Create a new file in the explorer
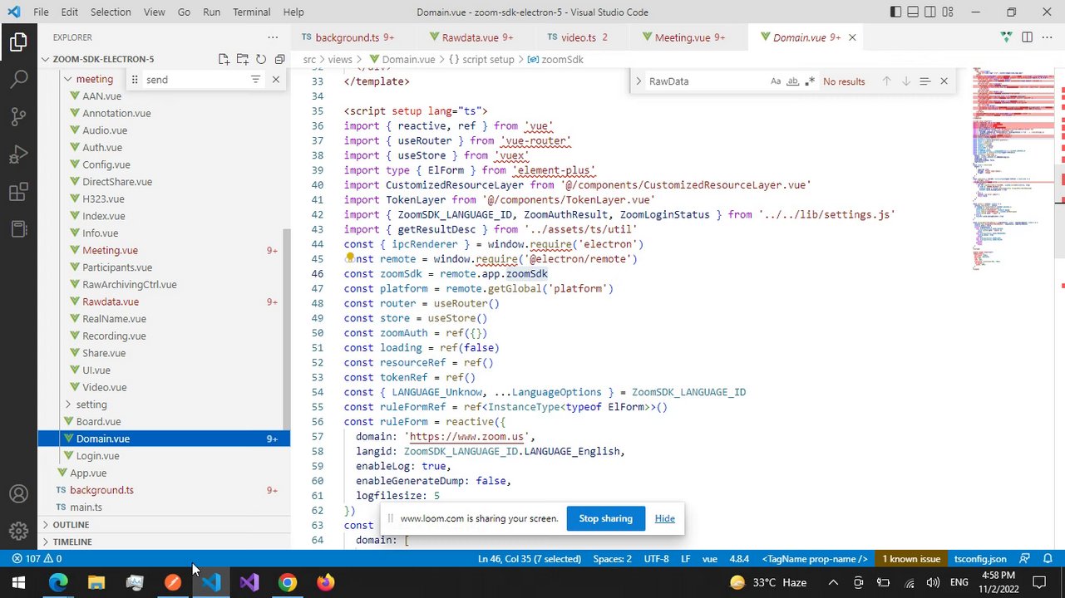 [x=224, y=59]
